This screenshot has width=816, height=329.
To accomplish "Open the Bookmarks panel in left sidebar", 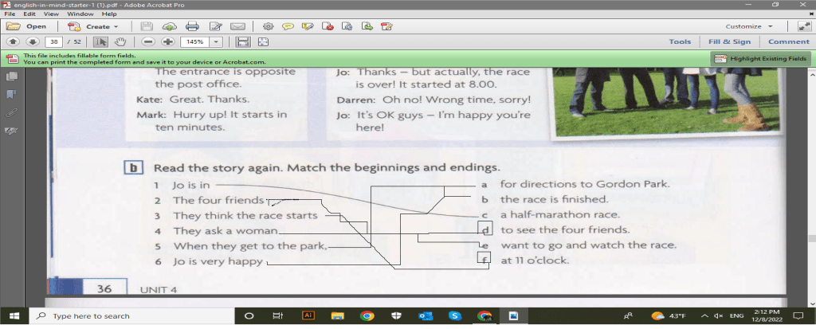I will 12,94.
